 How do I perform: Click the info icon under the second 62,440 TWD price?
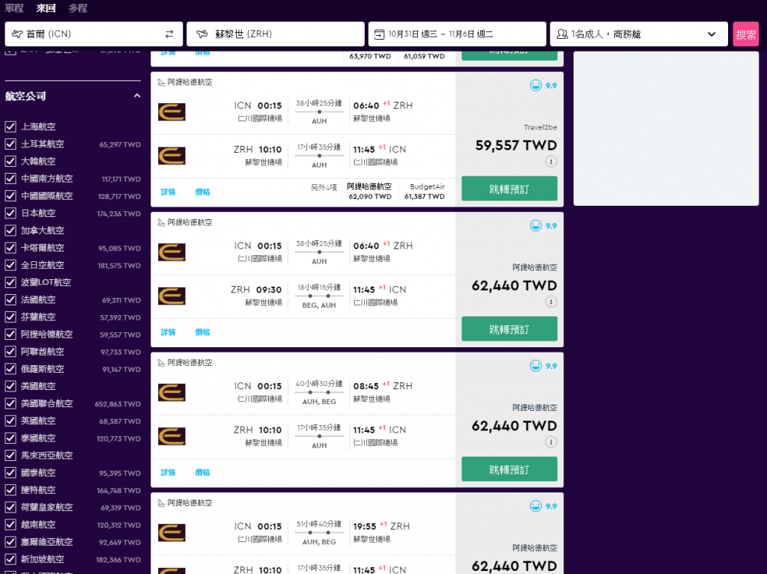tap(551, 442)
